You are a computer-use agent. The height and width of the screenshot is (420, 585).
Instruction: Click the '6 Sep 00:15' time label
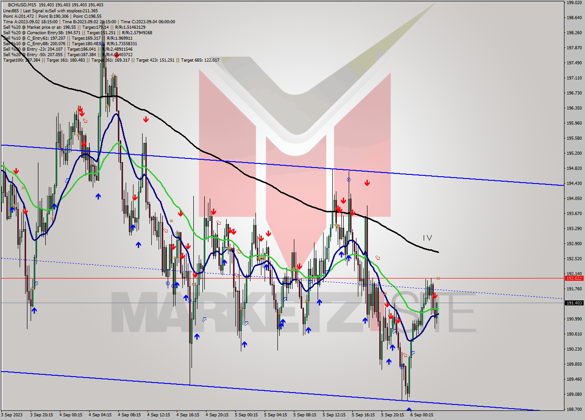422,415
